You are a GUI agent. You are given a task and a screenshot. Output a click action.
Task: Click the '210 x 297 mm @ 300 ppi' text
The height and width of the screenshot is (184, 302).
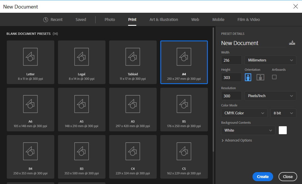point(184,79)
